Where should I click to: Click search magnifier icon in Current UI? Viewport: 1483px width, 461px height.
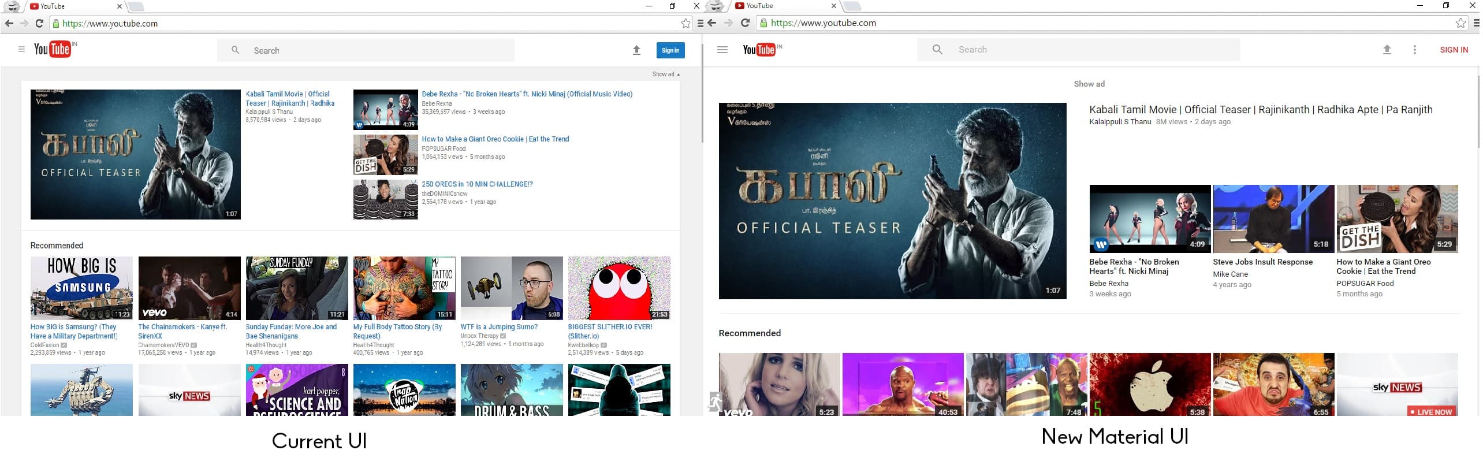coord(235,50)
